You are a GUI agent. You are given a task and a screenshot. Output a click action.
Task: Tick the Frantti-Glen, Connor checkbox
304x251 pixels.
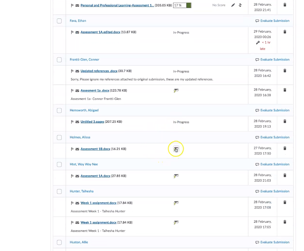pos(59,60)
